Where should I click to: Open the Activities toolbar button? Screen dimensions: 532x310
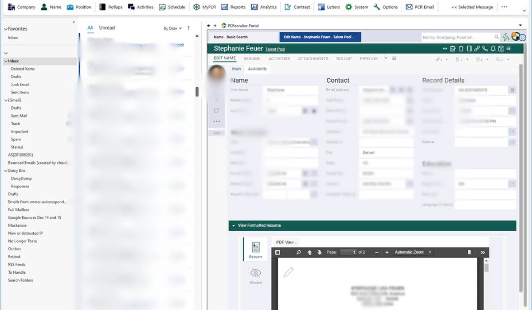pos(141,7)
